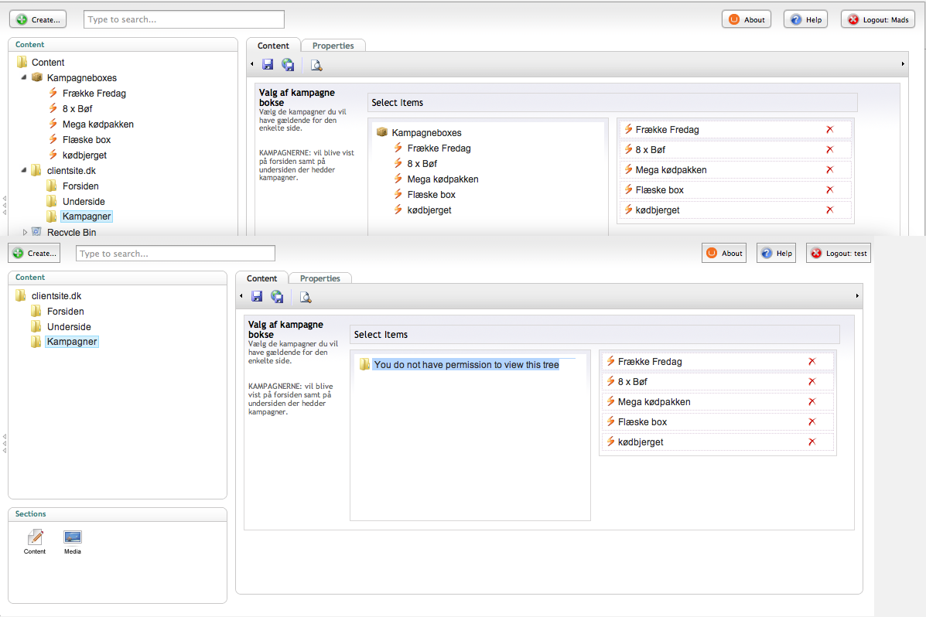This screenshot has width=926, height=617.
Task: Switch to Properties tab in Mads session
Action: click(333, 46)
